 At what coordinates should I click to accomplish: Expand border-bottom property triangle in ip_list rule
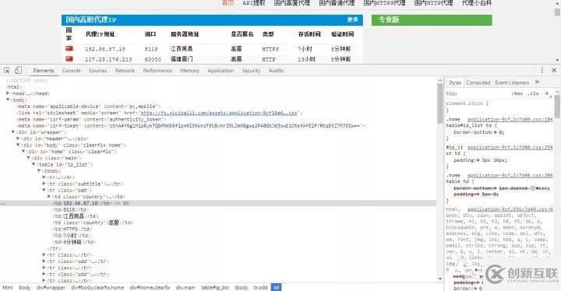pyautogui.click(x=496, y=132)
